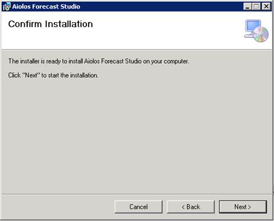Go to previous step with < Back
274x221 pixels.
coord(191,207)
